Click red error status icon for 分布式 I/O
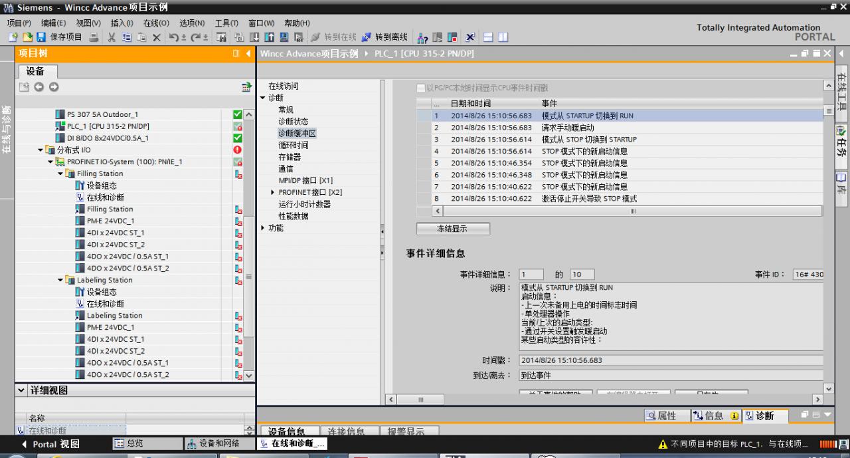The height and width of the screenshot is (458, 850). click(237, 150)
